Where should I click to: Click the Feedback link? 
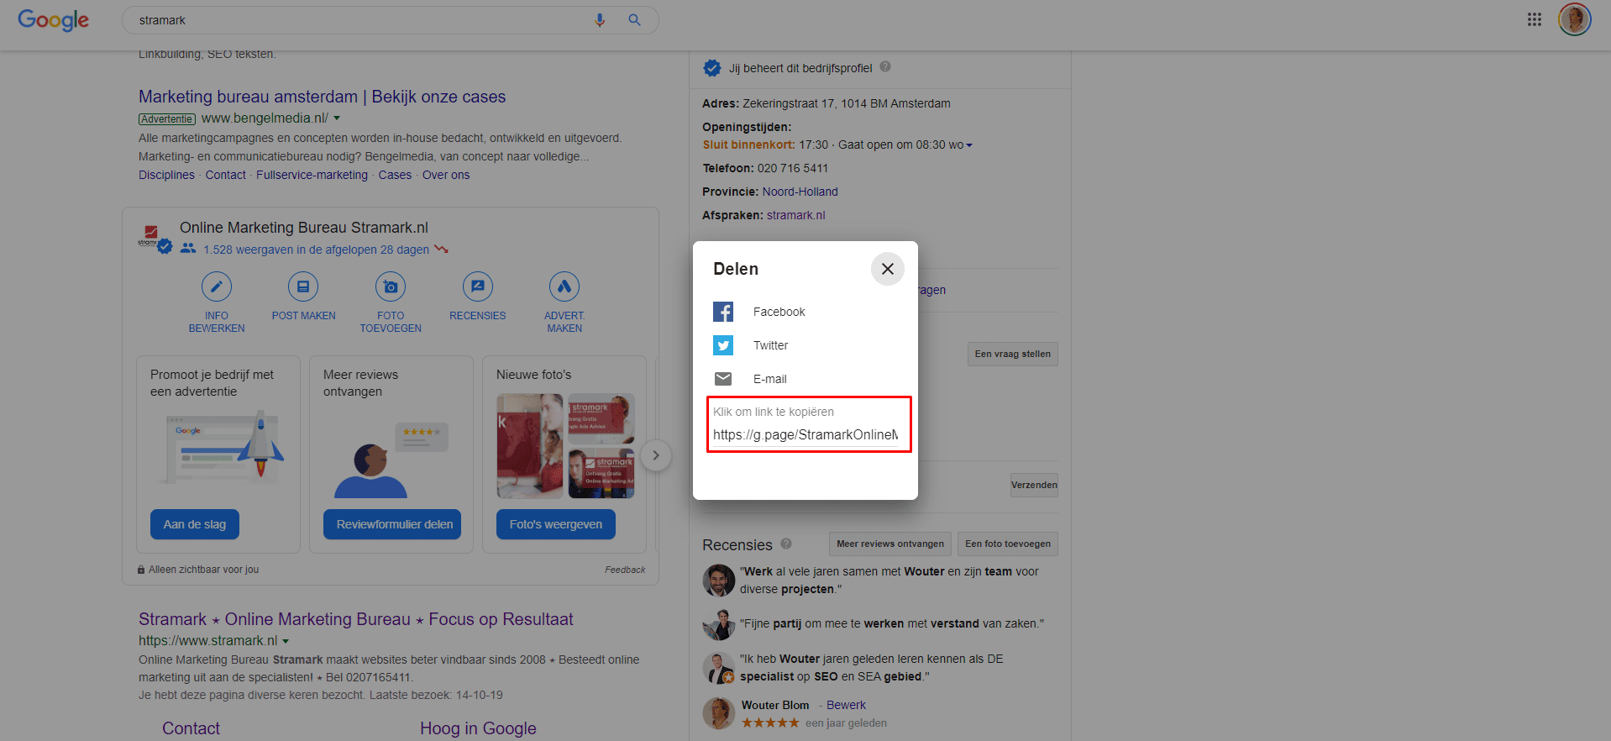[625, 570]
